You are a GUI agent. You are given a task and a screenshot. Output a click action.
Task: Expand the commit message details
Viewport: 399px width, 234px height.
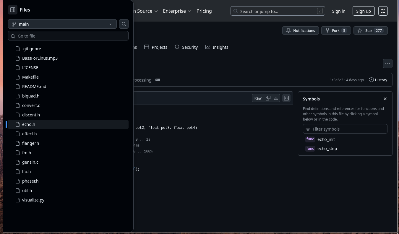coord(158,80)
